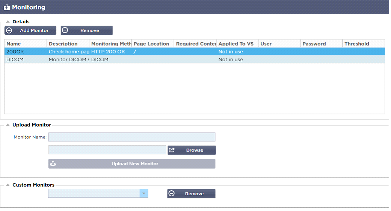Click the Monitoring medical kit header icon
This screenshot has height=211, width=391.
(7, 8)
